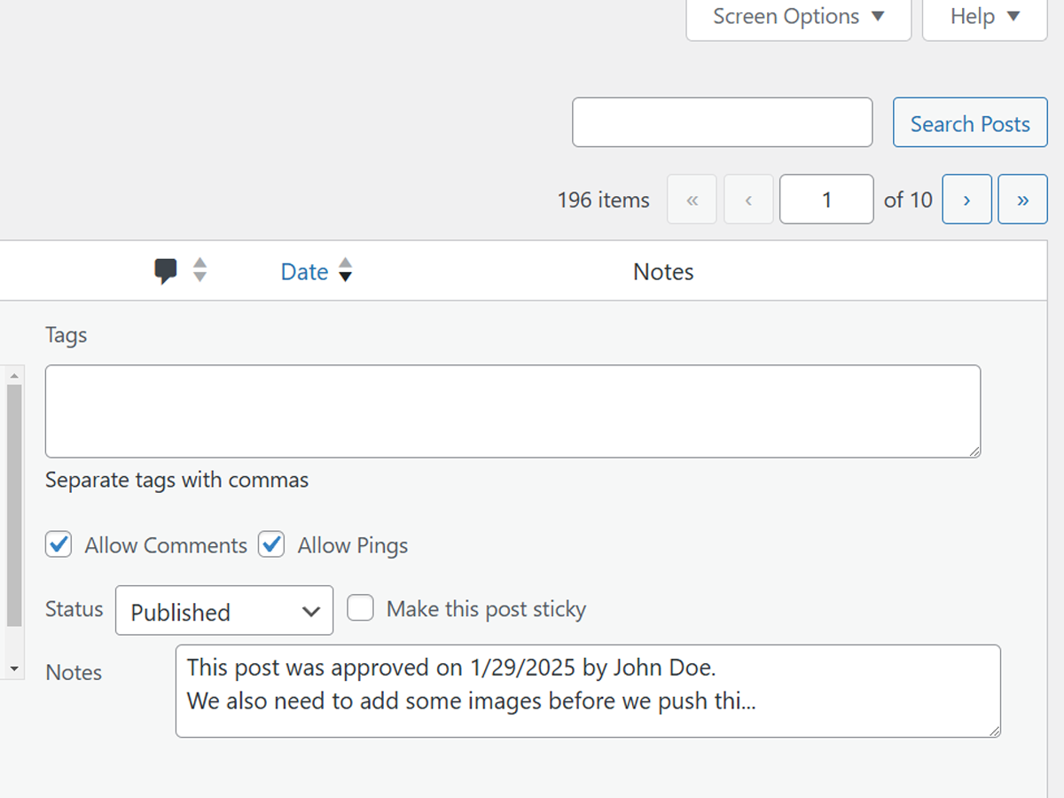Sort posts by the Date column

click(x=304, y=271)
